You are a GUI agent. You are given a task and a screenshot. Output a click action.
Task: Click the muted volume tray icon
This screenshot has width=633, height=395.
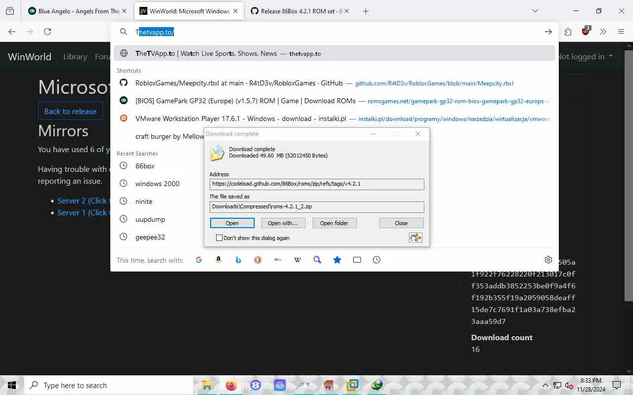(x=569, y=385)
